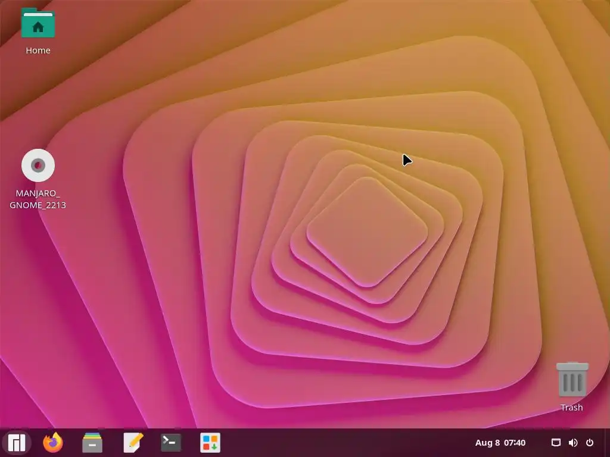
Task: Open the power menu tray icon
Action: coord(590,443)
